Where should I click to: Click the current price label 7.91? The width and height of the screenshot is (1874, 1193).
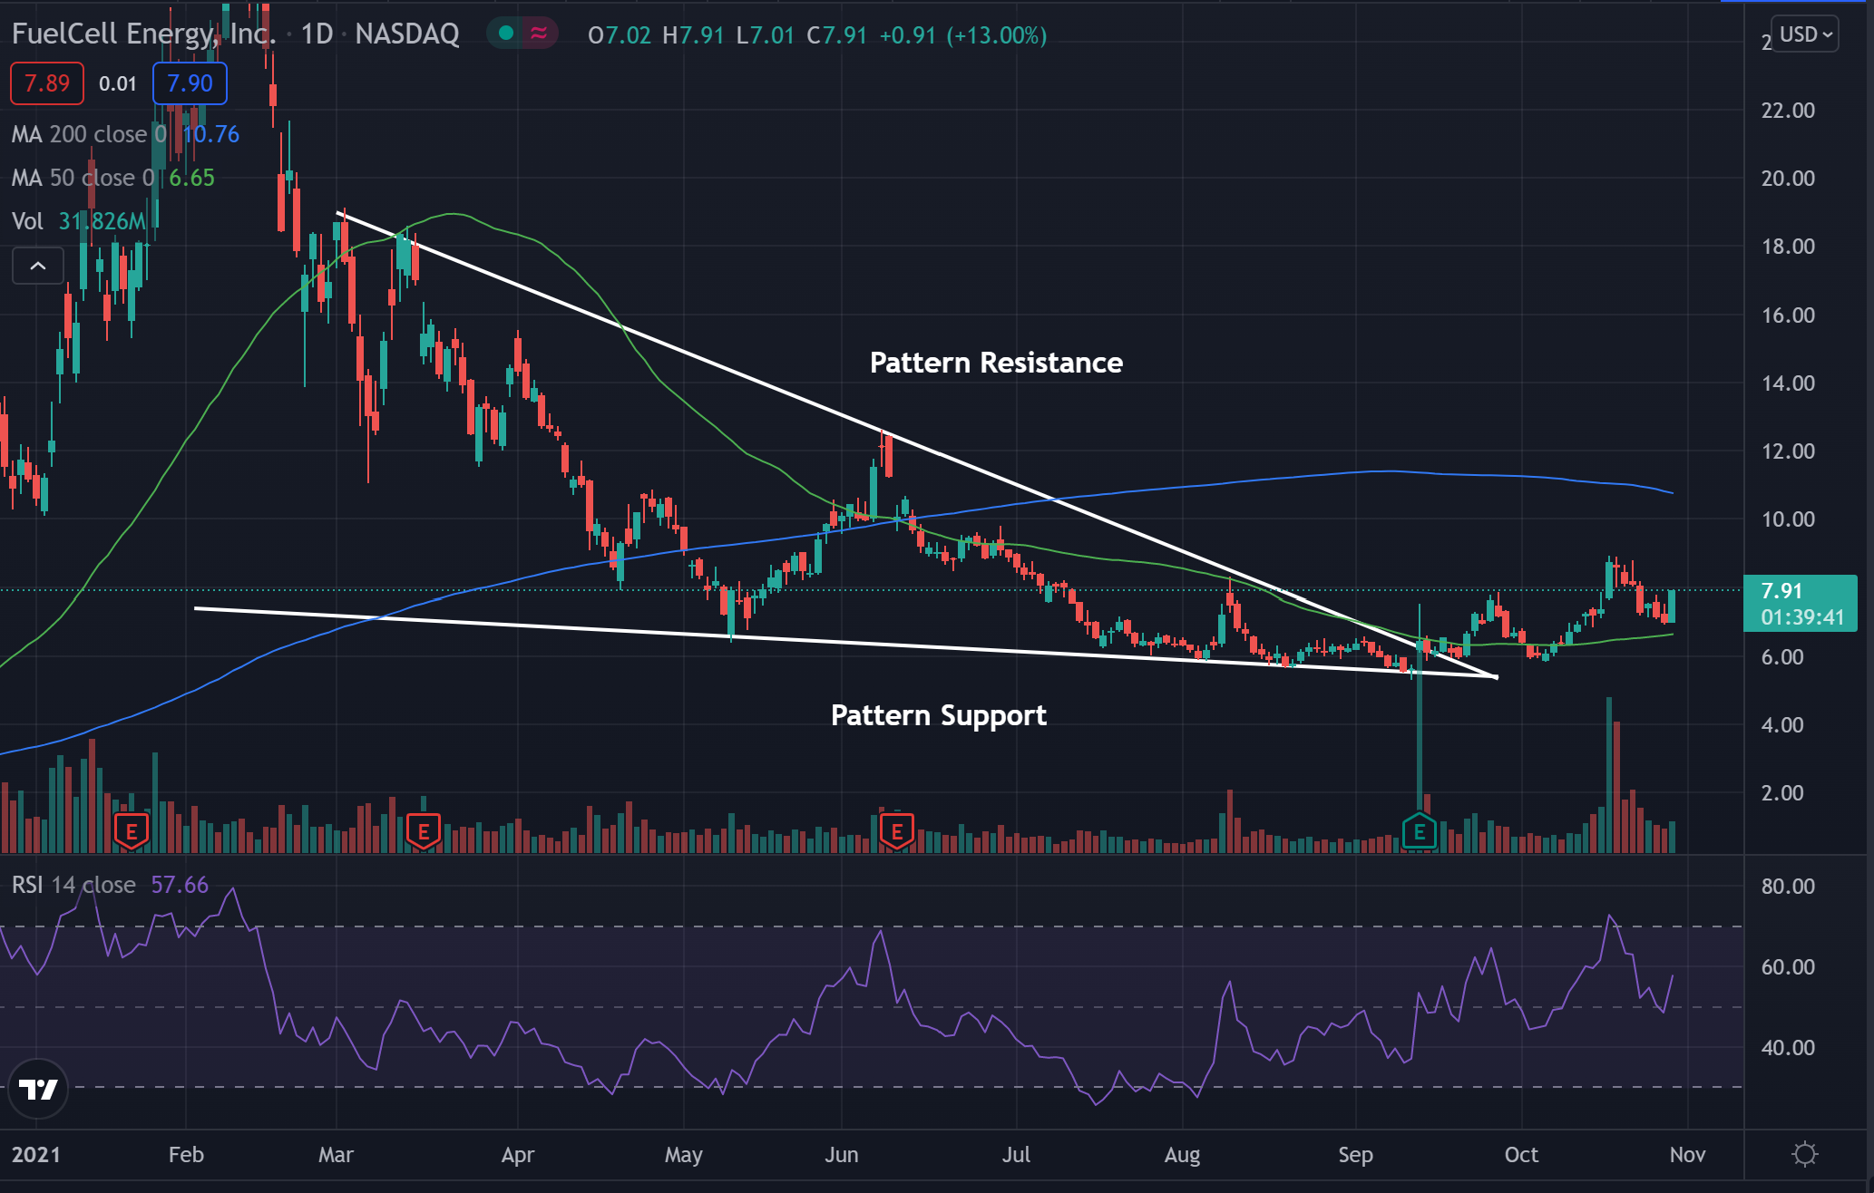point(1801,604)
